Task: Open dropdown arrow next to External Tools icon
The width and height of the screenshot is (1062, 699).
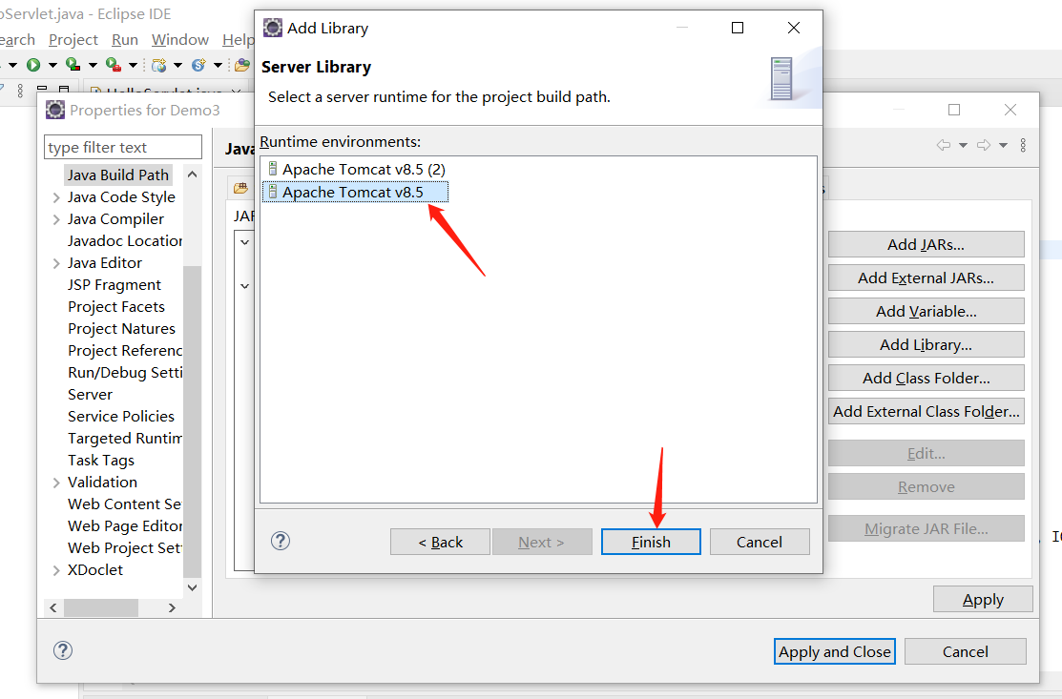Action: point(133,66)
